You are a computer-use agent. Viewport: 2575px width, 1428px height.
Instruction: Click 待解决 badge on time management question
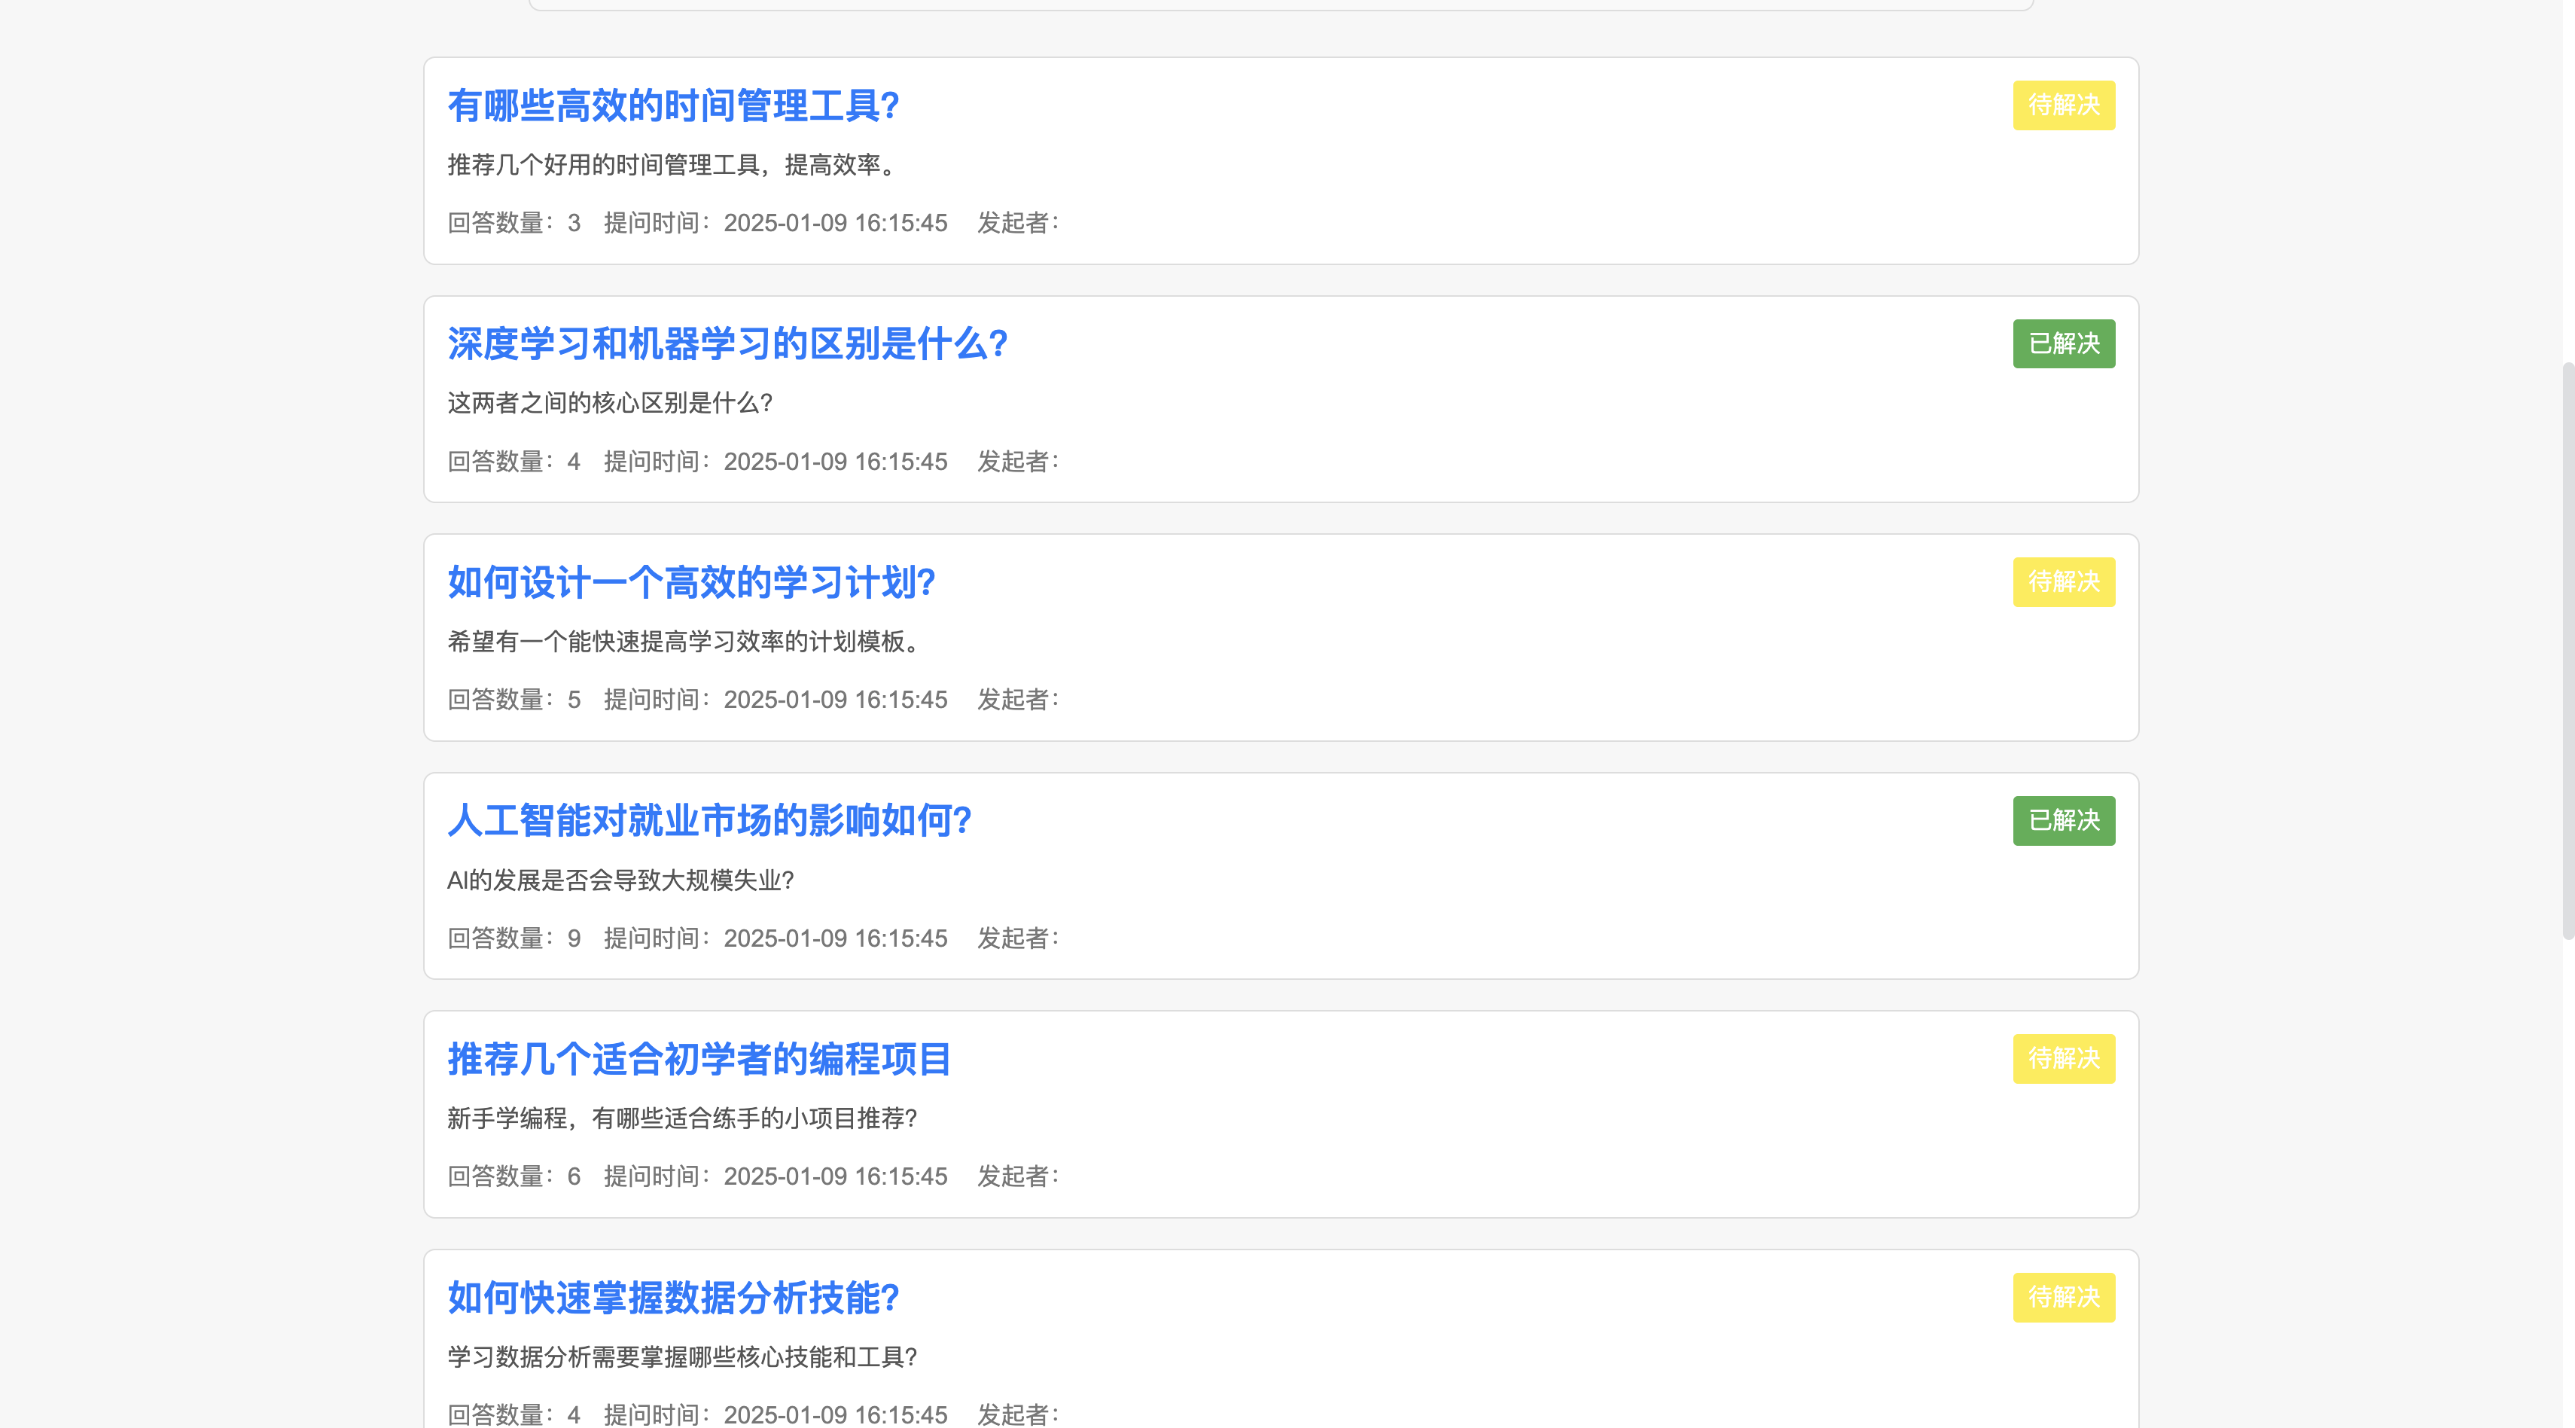tap(2063, 105)
